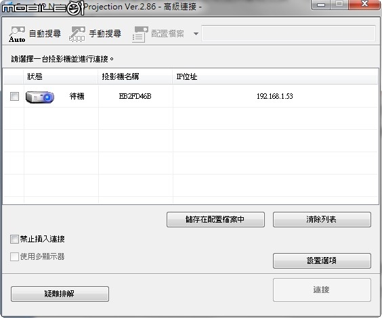
Task: Click the 待機 status text
Action: pos(77,96)
